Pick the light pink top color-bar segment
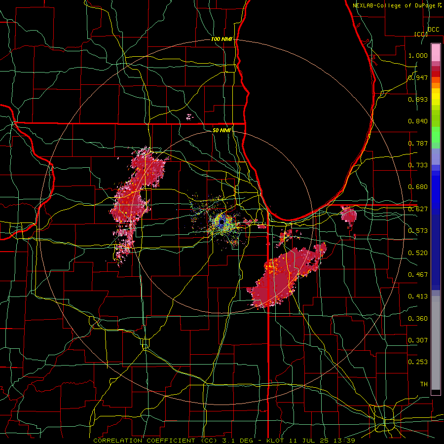 point(436,53)
